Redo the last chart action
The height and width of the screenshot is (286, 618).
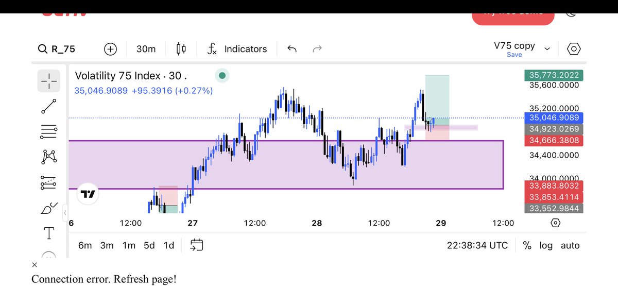coord(318,49)
